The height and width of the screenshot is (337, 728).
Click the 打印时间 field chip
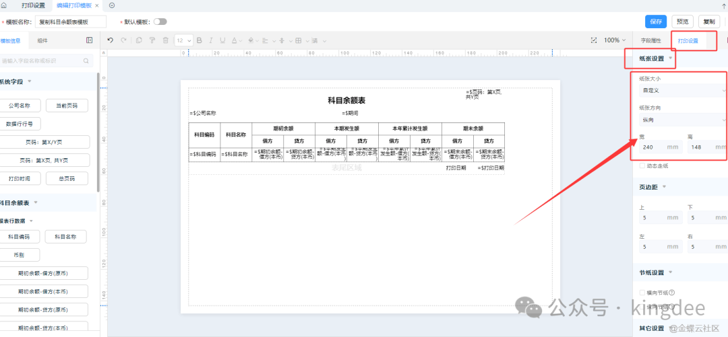[20, 178]
